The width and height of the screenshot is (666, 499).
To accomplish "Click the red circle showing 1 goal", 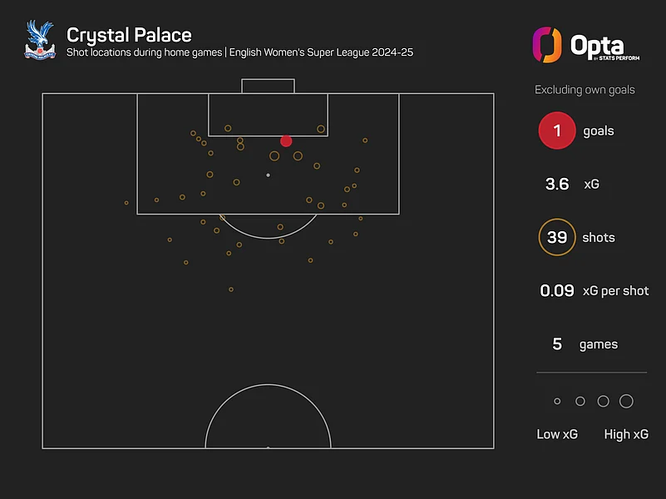I will [x=556, y=131].
